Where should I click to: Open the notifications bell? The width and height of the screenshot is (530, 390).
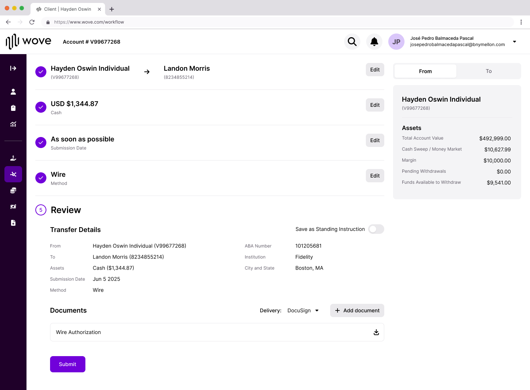[x=374, y=42]
